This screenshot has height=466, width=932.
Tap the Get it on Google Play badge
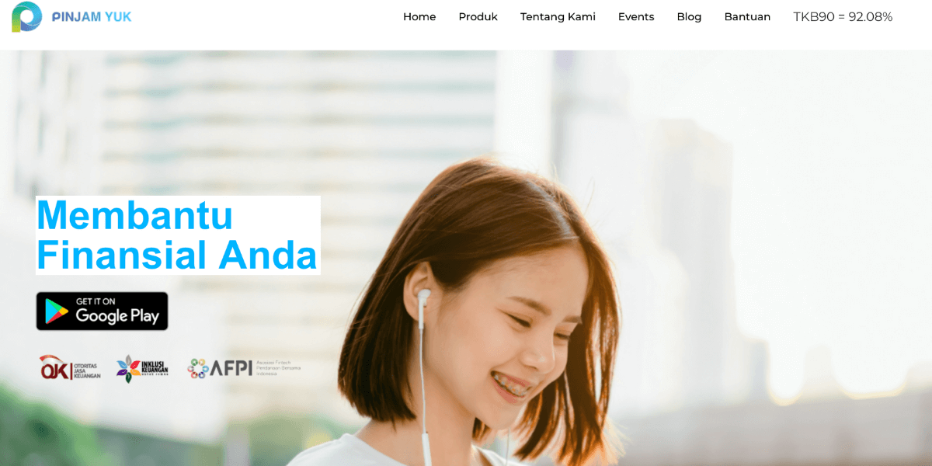click(102, 311)
